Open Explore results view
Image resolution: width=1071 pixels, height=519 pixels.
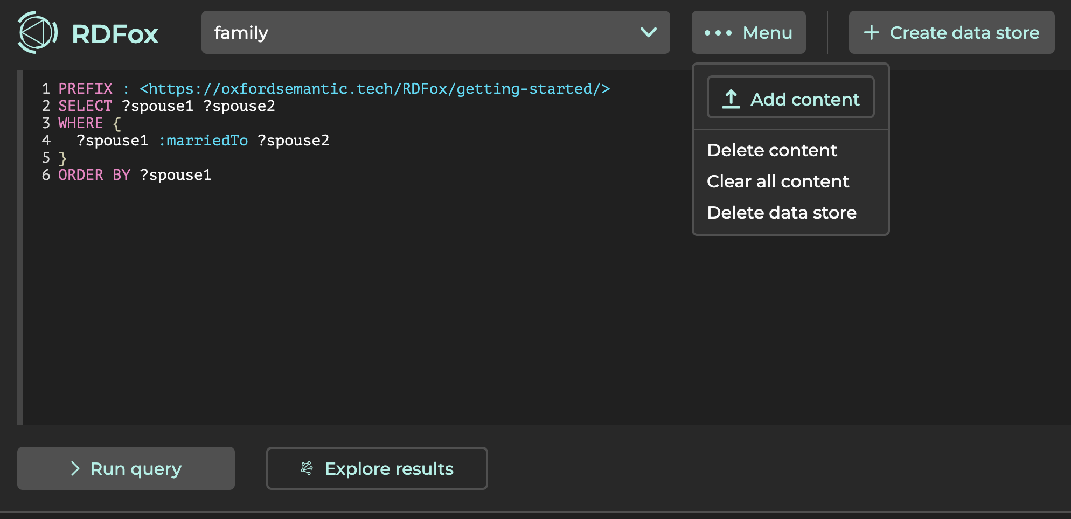pos(377,468)
